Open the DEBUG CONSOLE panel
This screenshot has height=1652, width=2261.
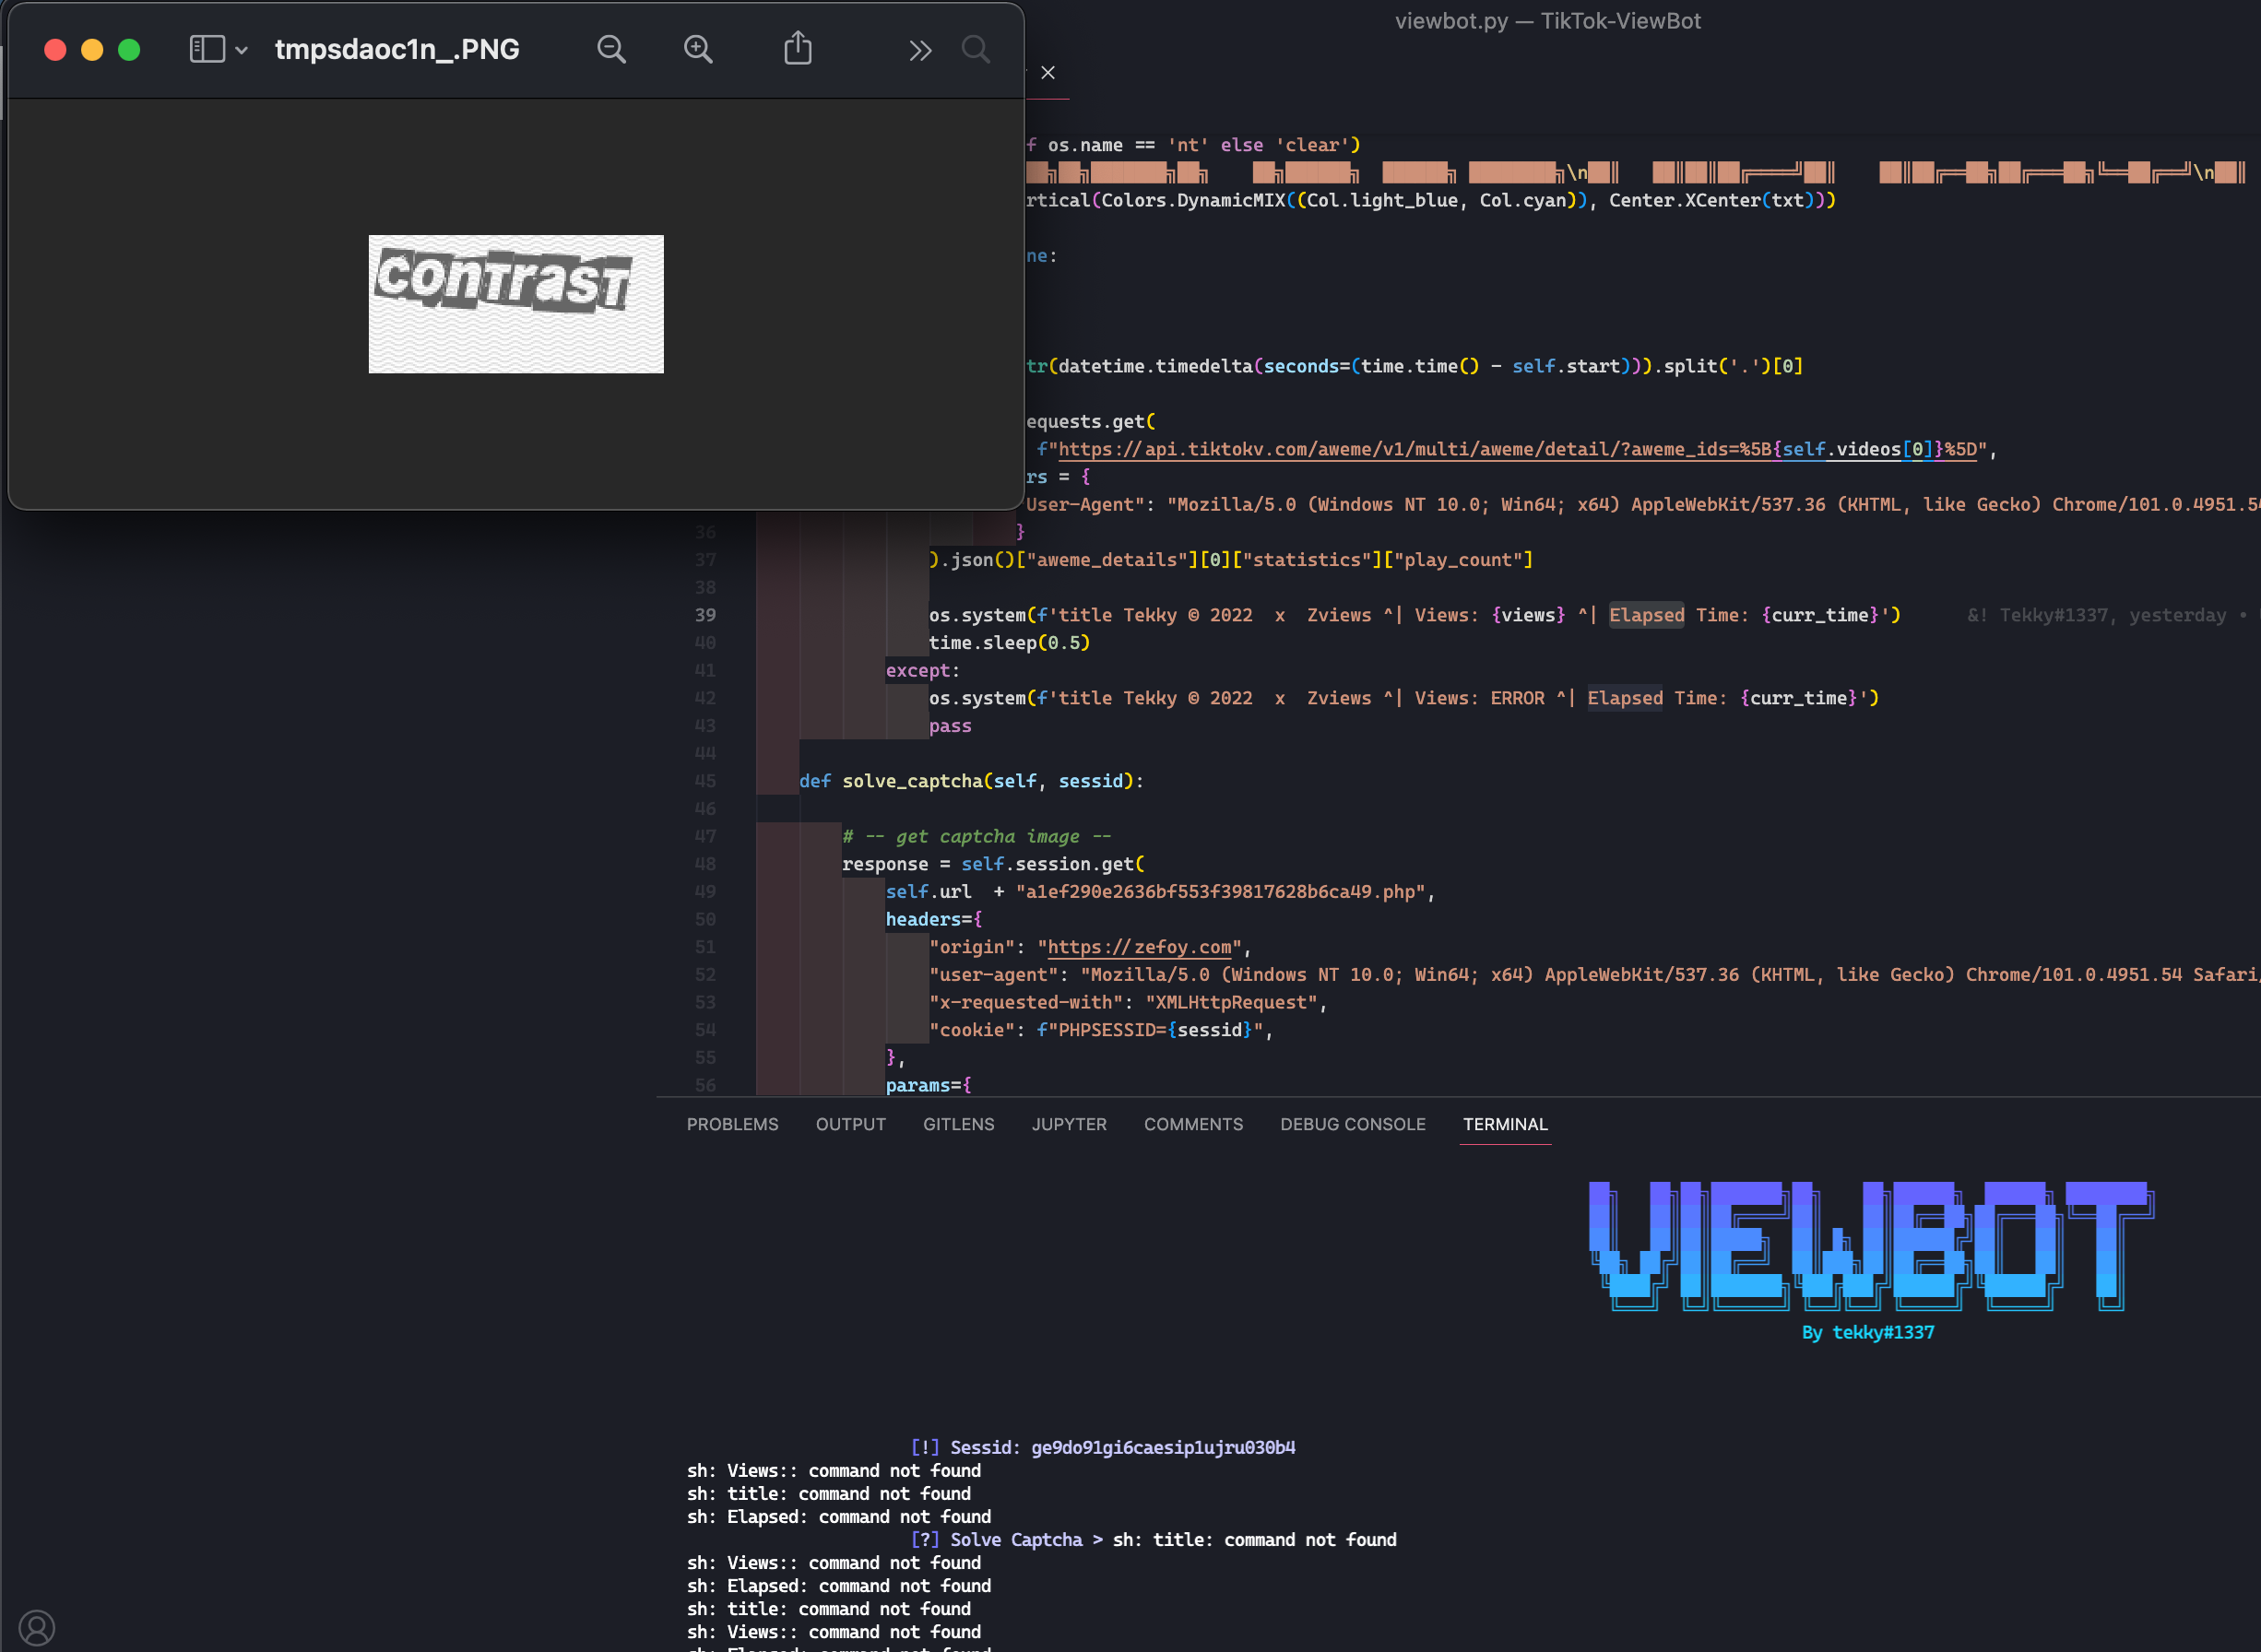1352,1124
